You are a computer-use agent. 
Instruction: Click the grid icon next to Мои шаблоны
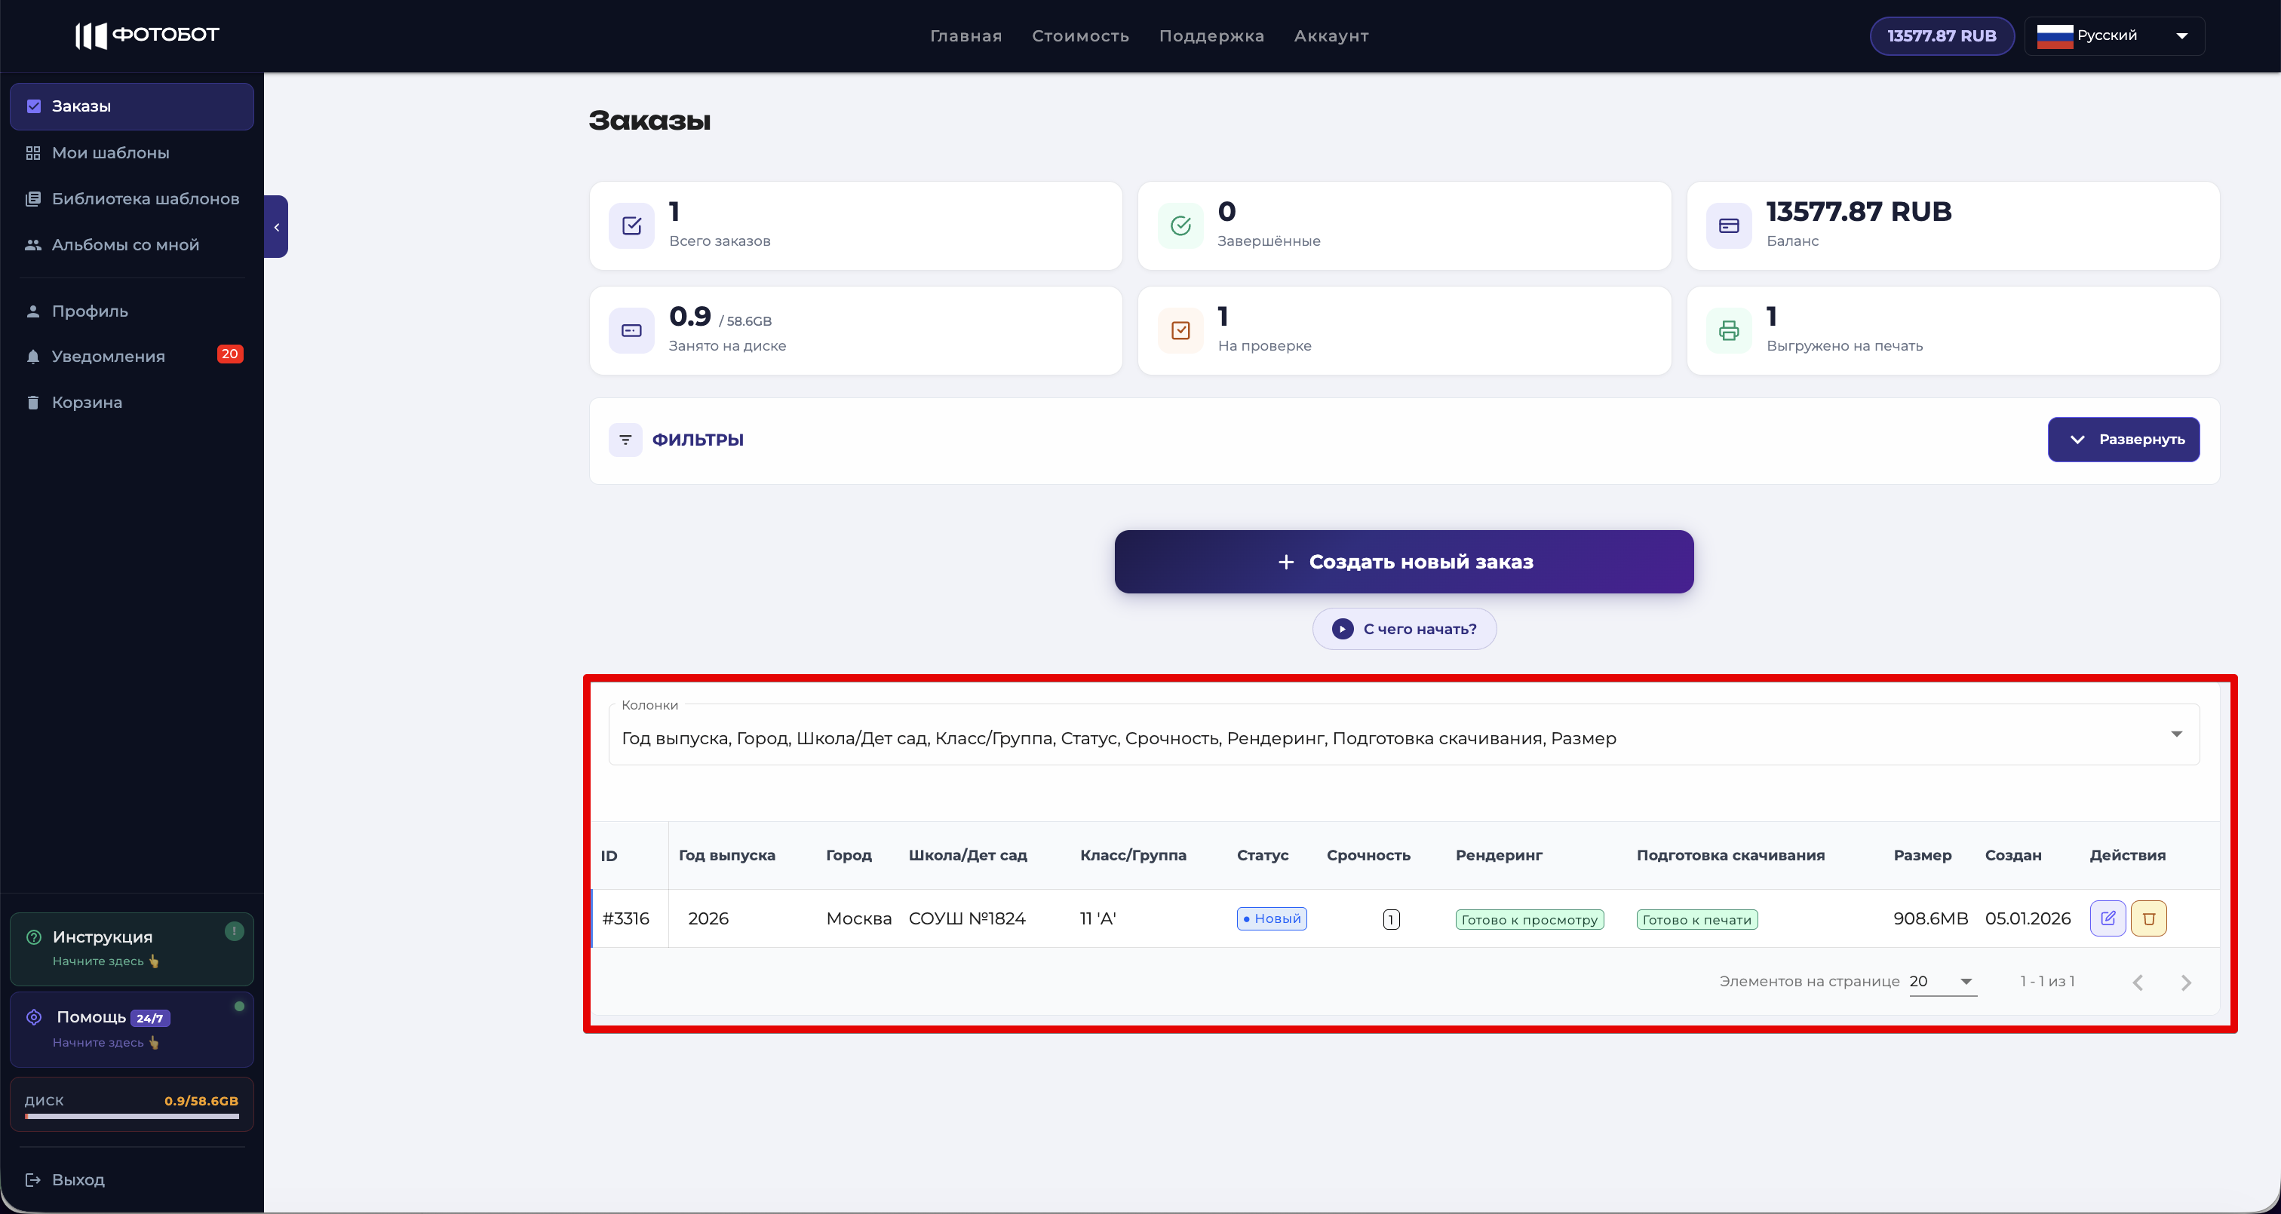click(32, 152)
